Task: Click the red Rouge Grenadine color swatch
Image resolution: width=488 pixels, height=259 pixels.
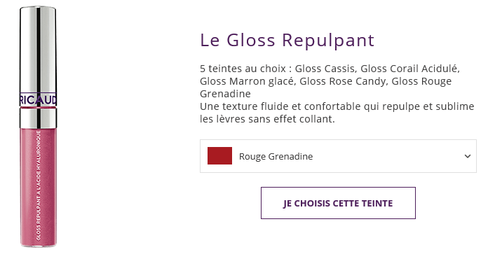Action: 219,155
